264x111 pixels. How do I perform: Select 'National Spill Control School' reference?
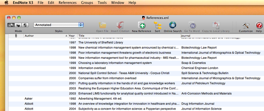point(136,73)
